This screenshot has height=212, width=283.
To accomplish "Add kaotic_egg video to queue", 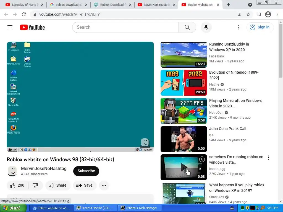I will (202, 169).
